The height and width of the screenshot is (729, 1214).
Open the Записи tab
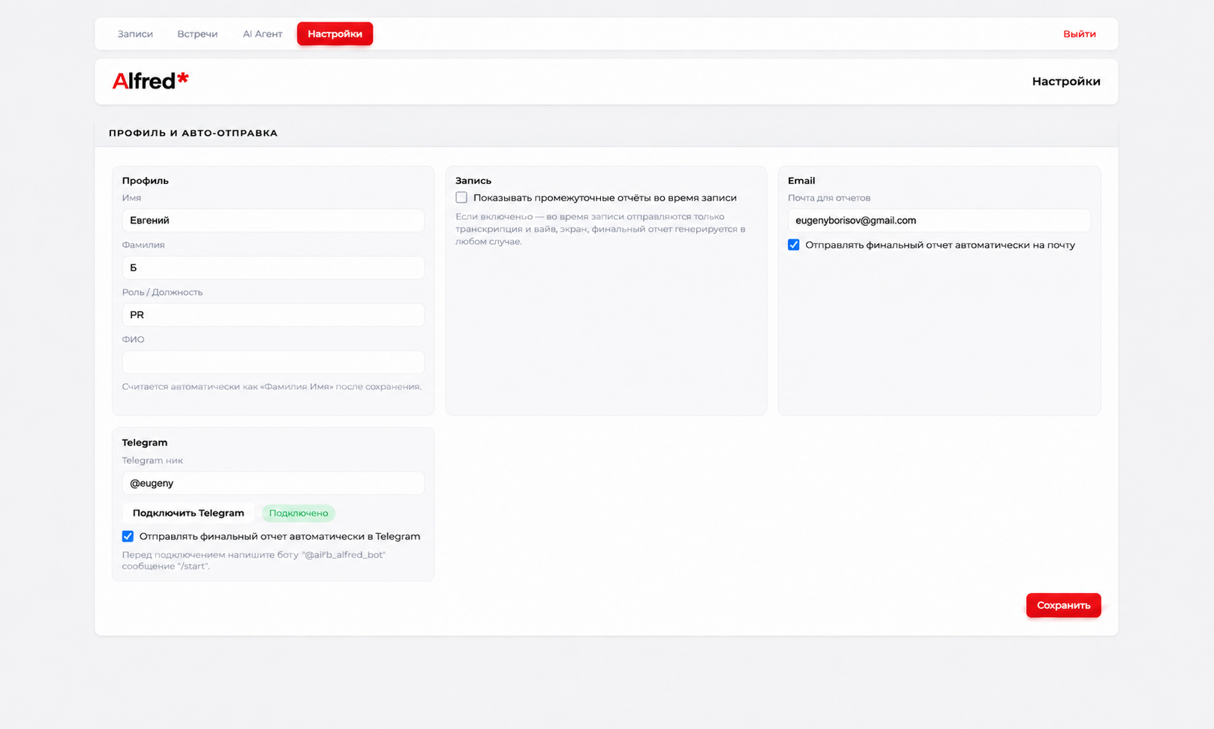click(135, 34)
